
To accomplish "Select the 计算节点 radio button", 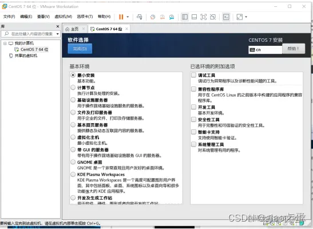I will pos(73,88).
